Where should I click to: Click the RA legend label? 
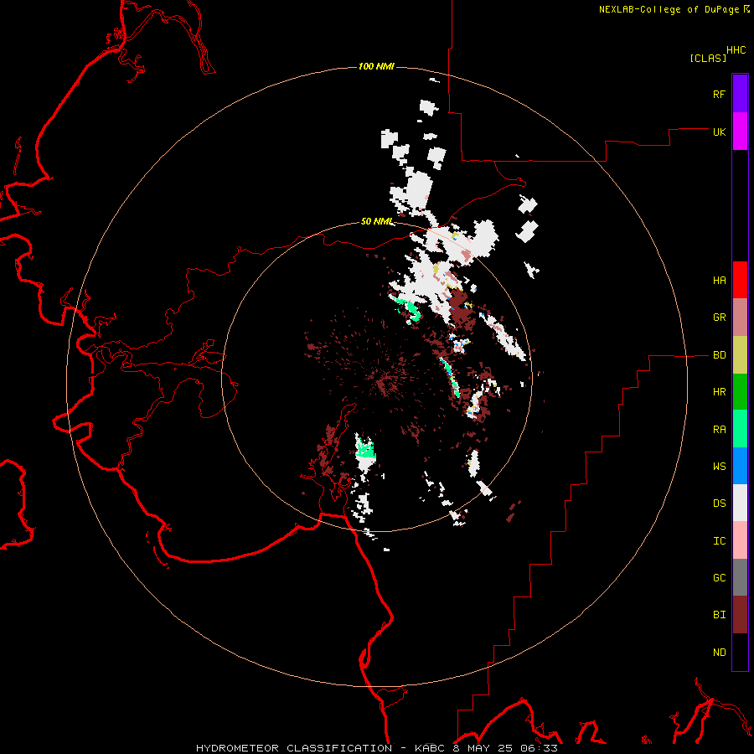[x=720, y=430]
